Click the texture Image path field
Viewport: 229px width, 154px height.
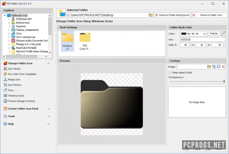tap(192, 67)
